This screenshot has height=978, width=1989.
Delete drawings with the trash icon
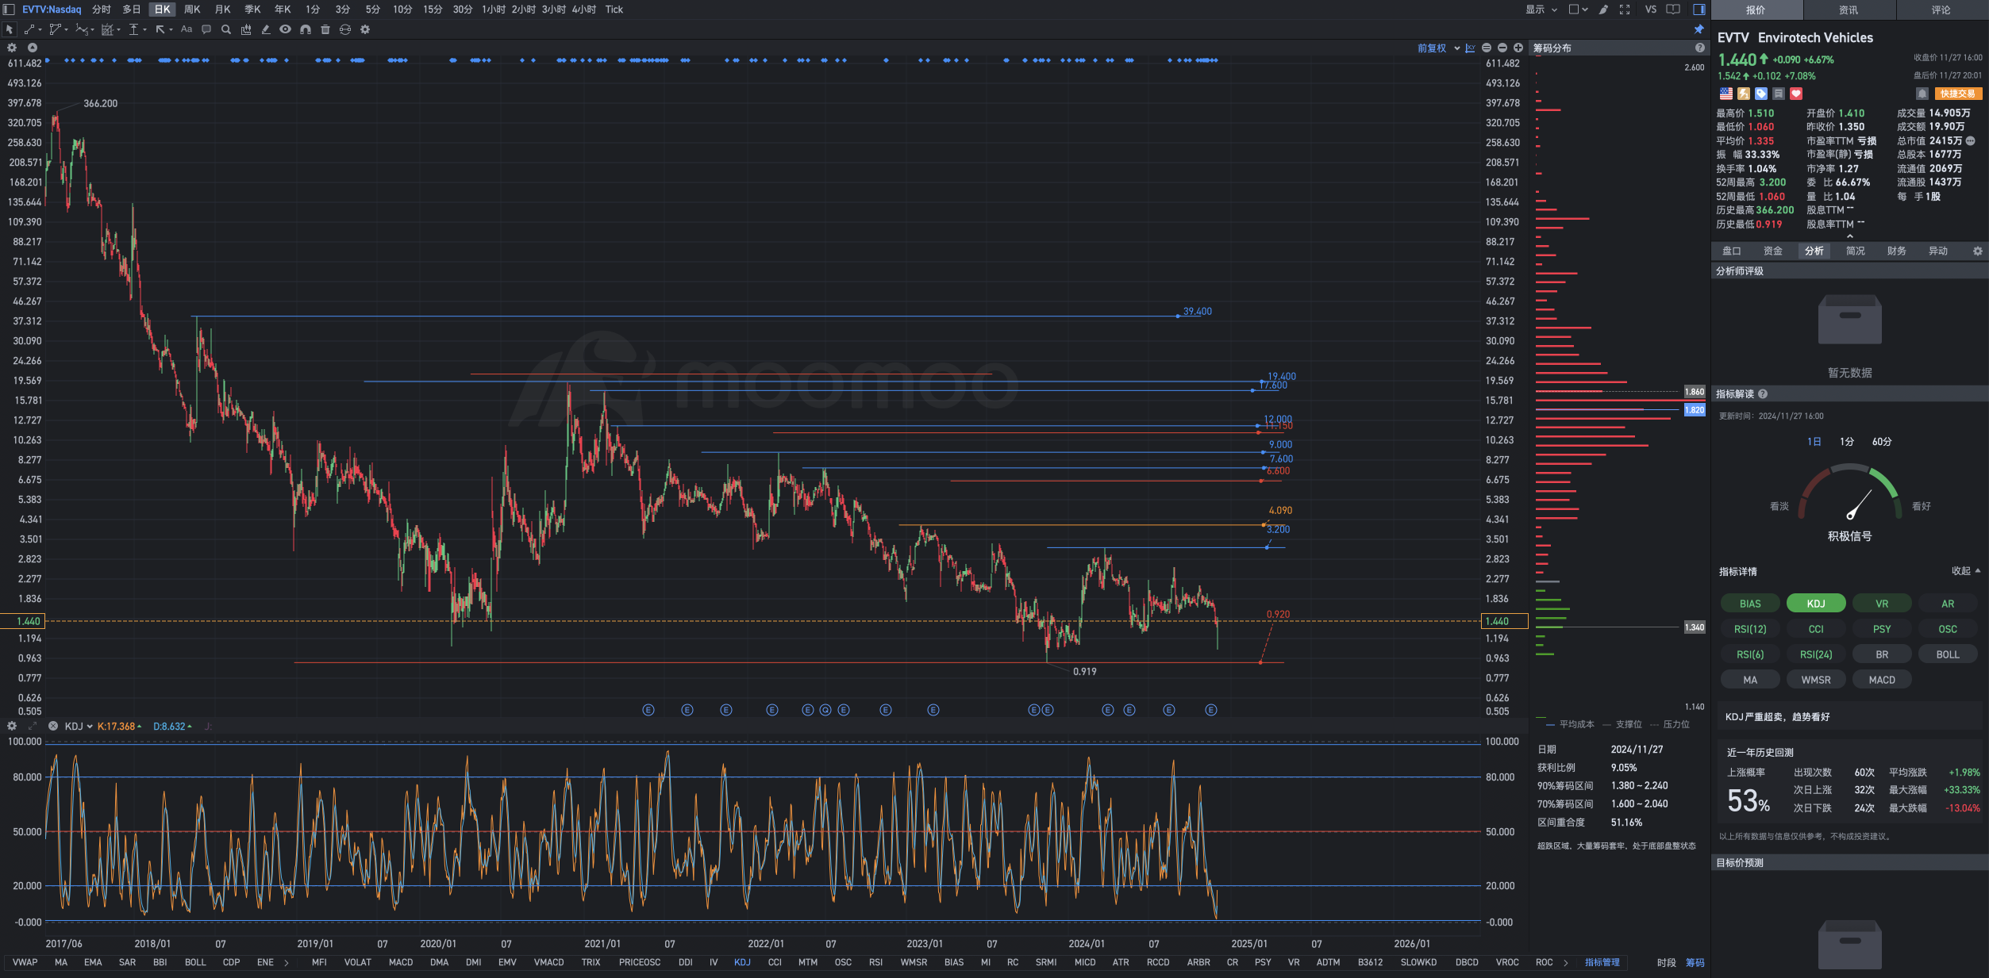(325, 29)
